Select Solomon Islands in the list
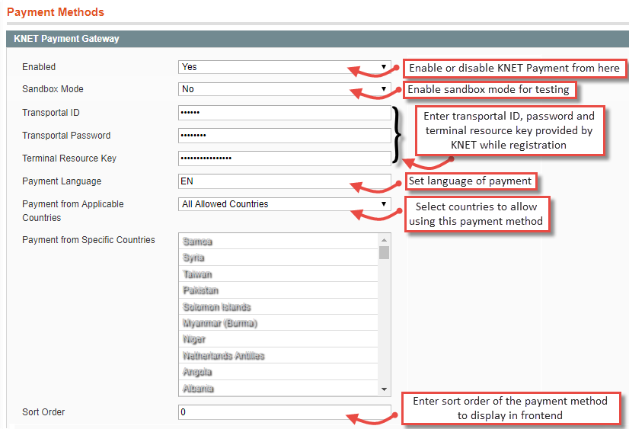 279,306
